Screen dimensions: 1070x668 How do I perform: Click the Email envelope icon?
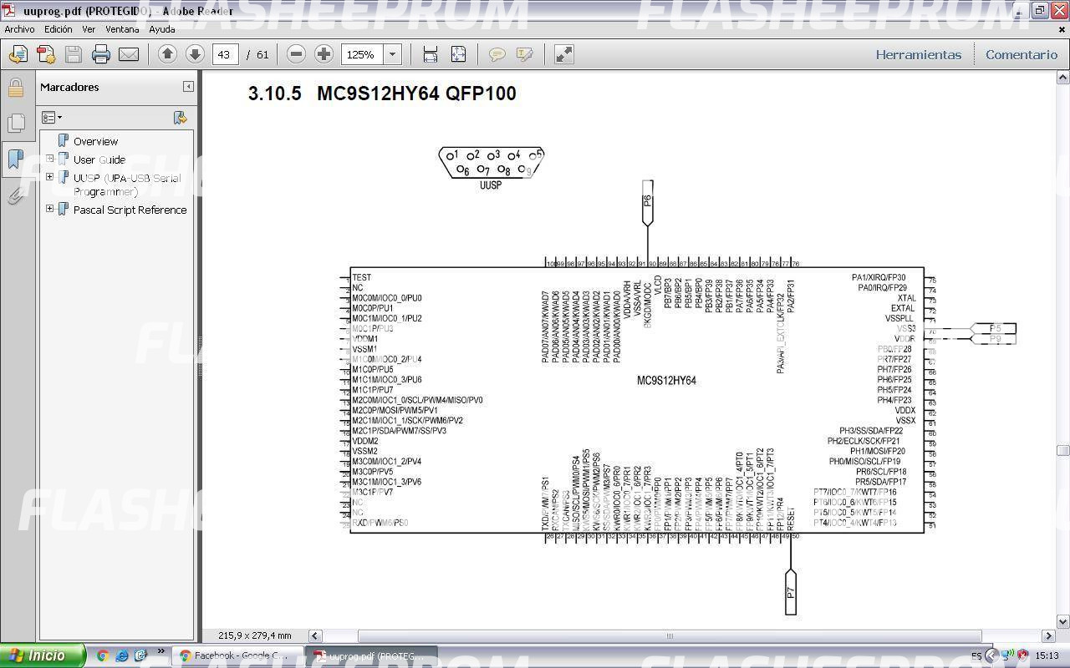129,55
